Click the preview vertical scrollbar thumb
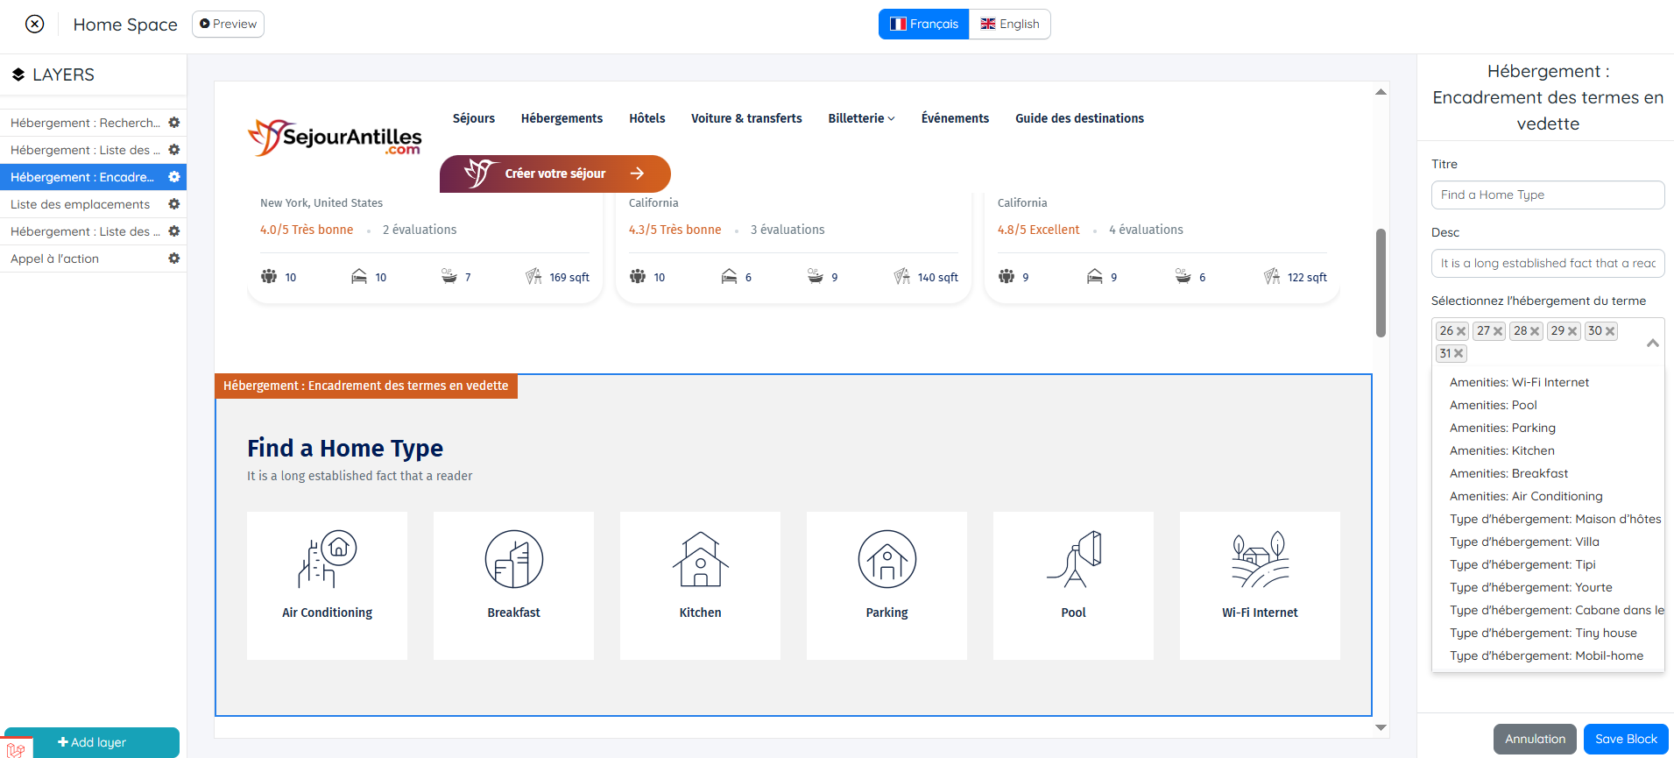 [1381, 282]
